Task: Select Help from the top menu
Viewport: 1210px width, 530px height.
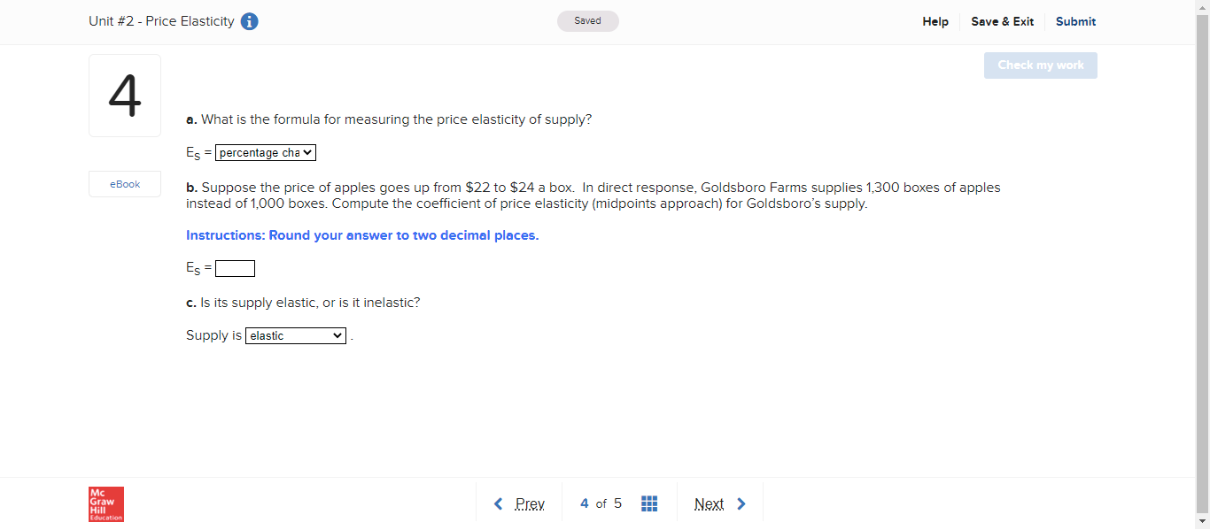Action: pyautogui.click(x=935, y=21)
